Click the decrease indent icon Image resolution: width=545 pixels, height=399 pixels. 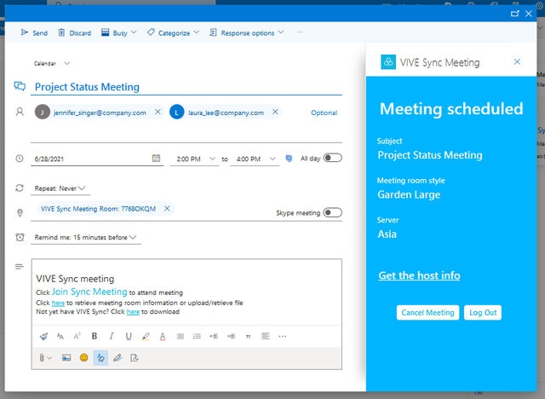click(214, 336)
